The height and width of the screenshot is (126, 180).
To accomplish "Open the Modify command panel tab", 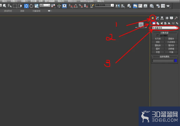I will tap(157, 18).
